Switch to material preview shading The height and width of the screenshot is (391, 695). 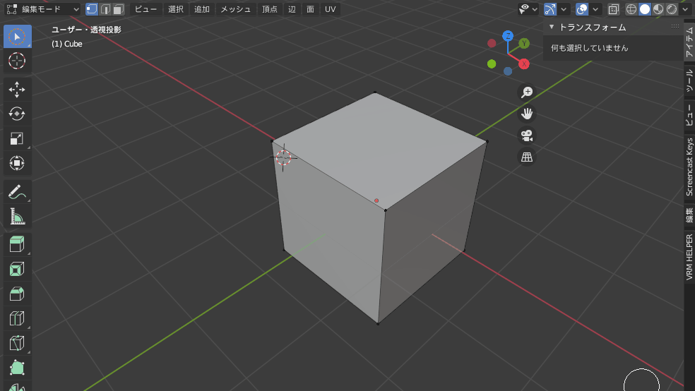click(x=658, y=9)
